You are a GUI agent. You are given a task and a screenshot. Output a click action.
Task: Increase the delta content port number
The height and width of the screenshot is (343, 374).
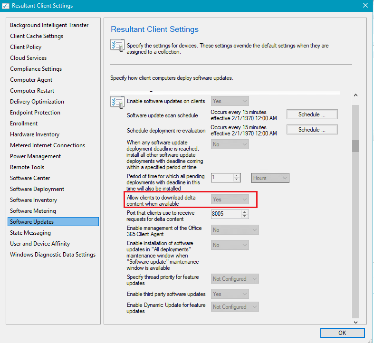[x=244, y=212]
